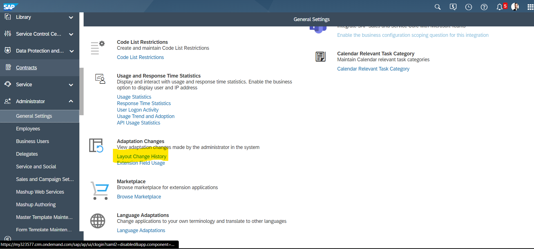Expand the Library menu chevron
Image resolution: width=534 pixels, height=249 pixels.
[x=71, y=17]
